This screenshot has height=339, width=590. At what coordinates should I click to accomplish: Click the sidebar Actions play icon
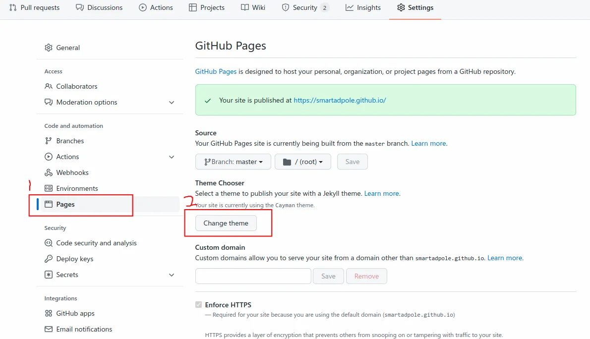[x=49, y=157]
